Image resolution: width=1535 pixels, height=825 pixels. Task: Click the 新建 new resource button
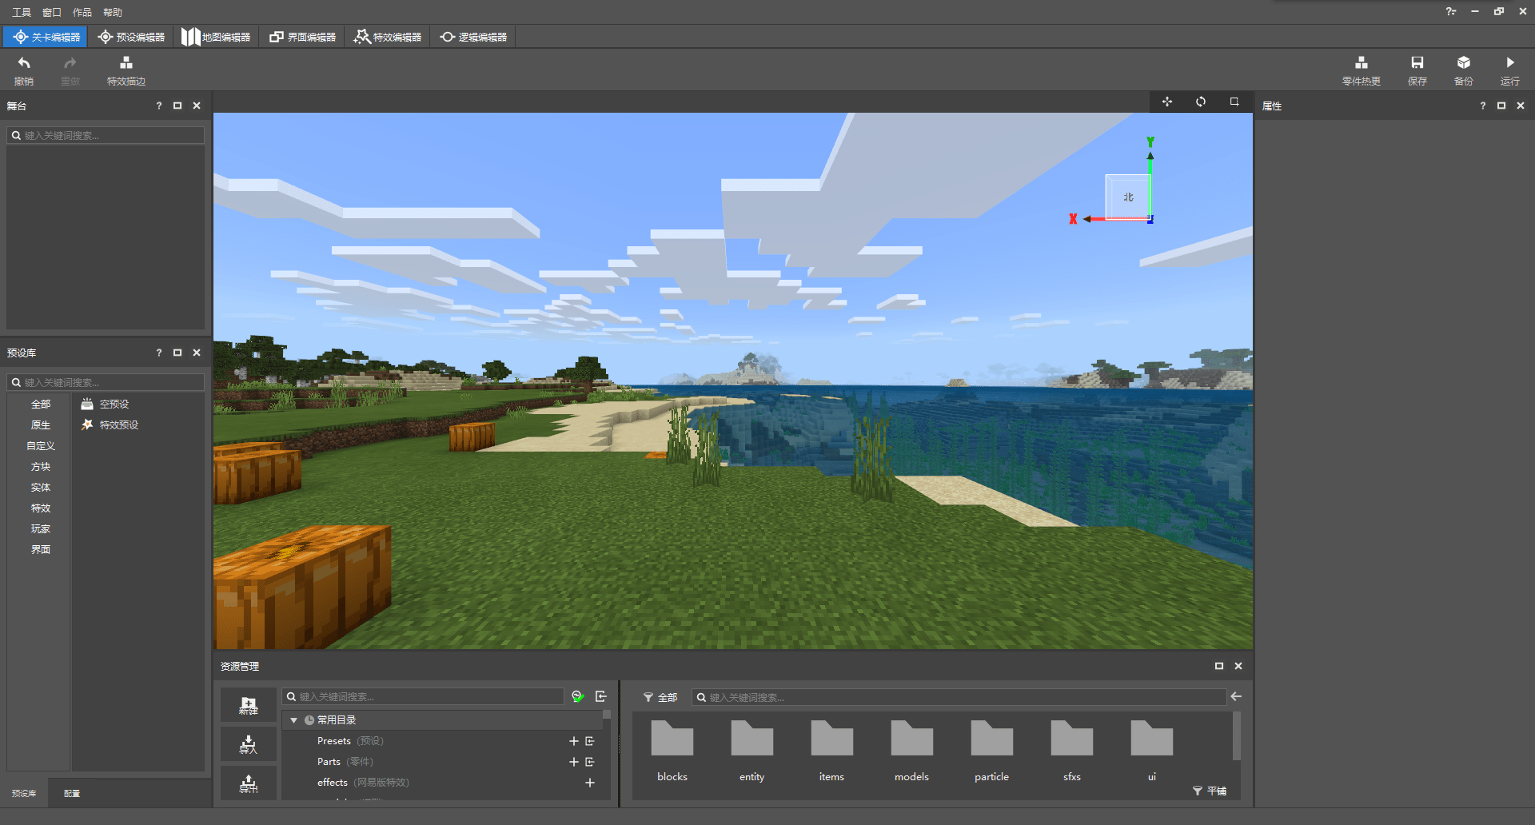(x=249, y=705)
